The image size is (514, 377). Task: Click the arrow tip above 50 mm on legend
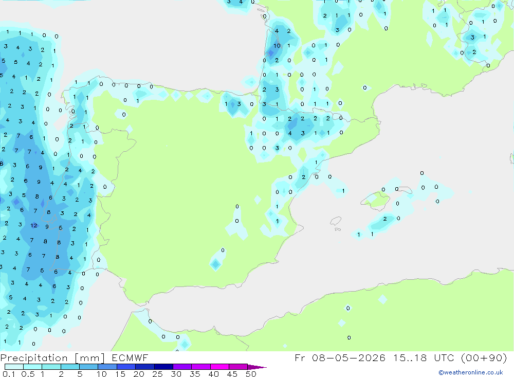[x=256, y=367]
